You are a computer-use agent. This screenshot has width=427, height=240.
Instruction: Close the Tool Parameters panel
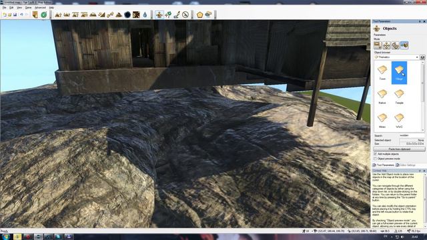[x=424, y=21]
